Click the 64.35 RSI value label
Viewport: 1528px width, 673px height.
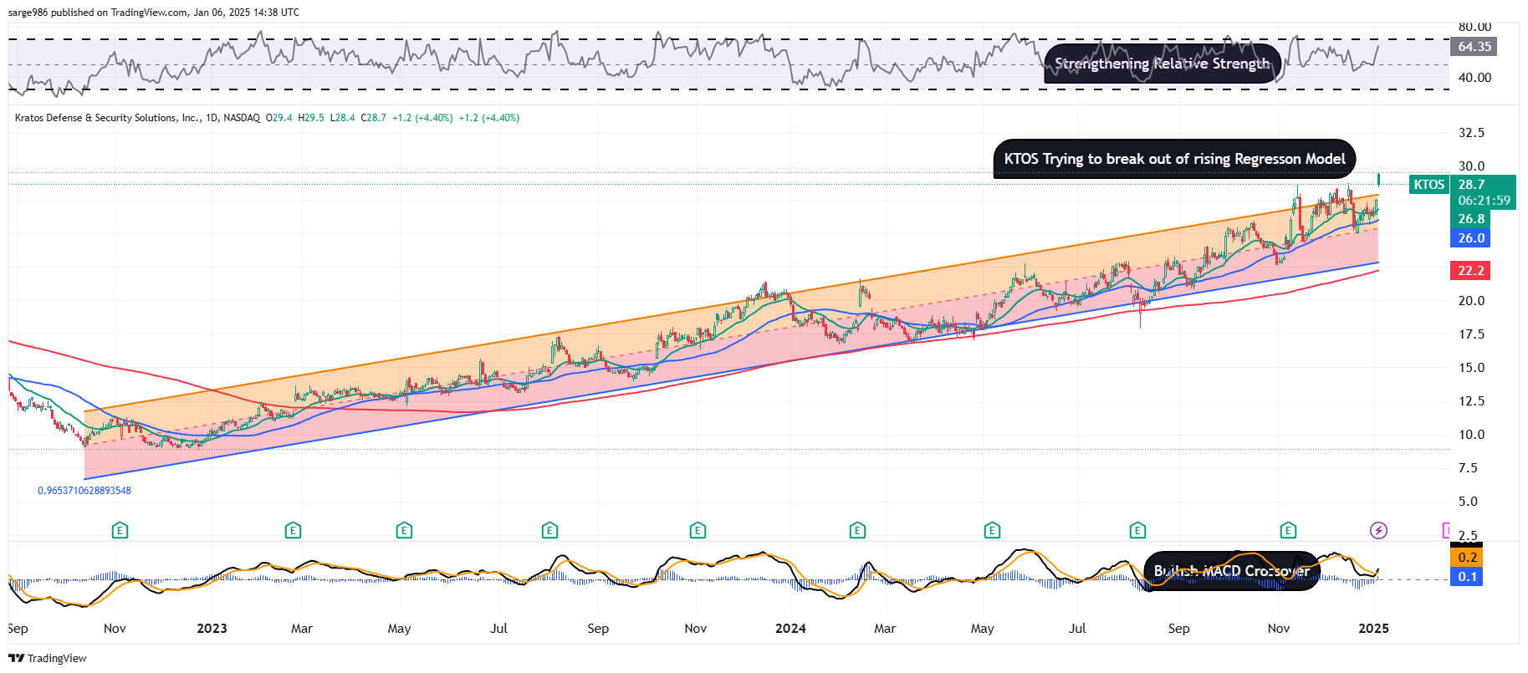(x=1474, y=47)
